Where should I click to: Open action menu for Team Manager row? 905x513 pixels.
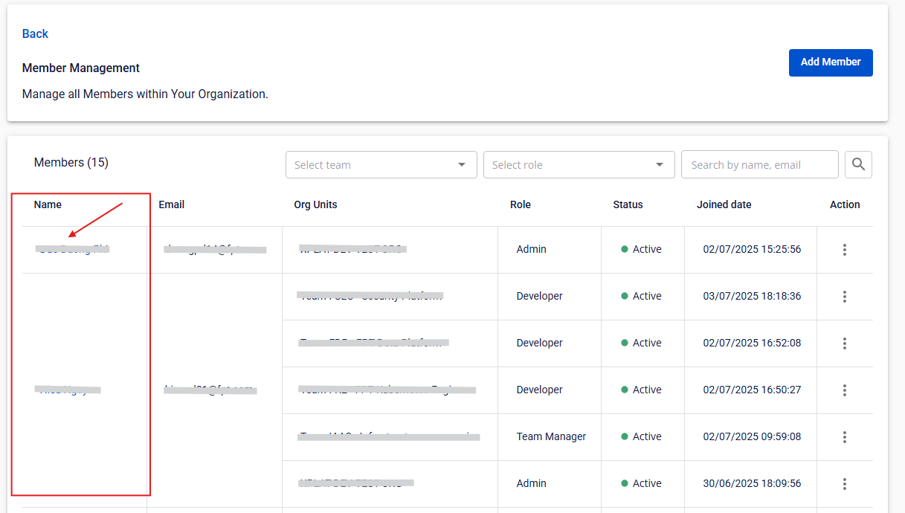[844, 437]
